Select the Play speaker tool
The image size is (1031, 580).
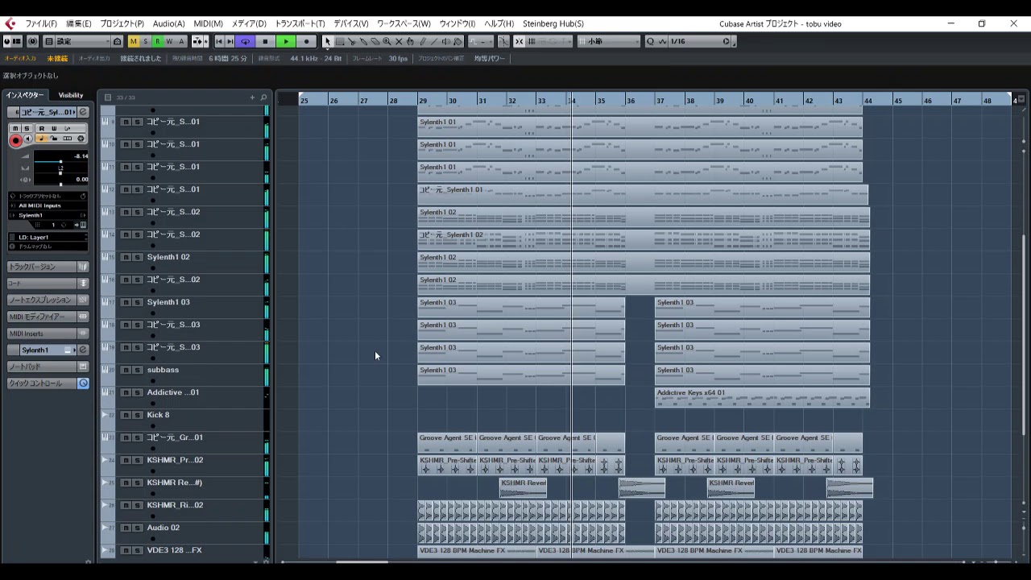click(445, 41)
